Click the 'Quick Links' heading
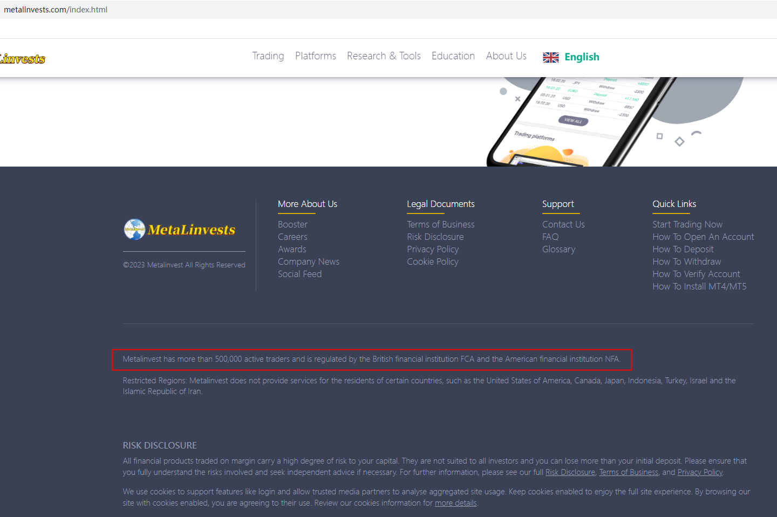The width and height of the screenshot is (777, 517). click(674, 204)
